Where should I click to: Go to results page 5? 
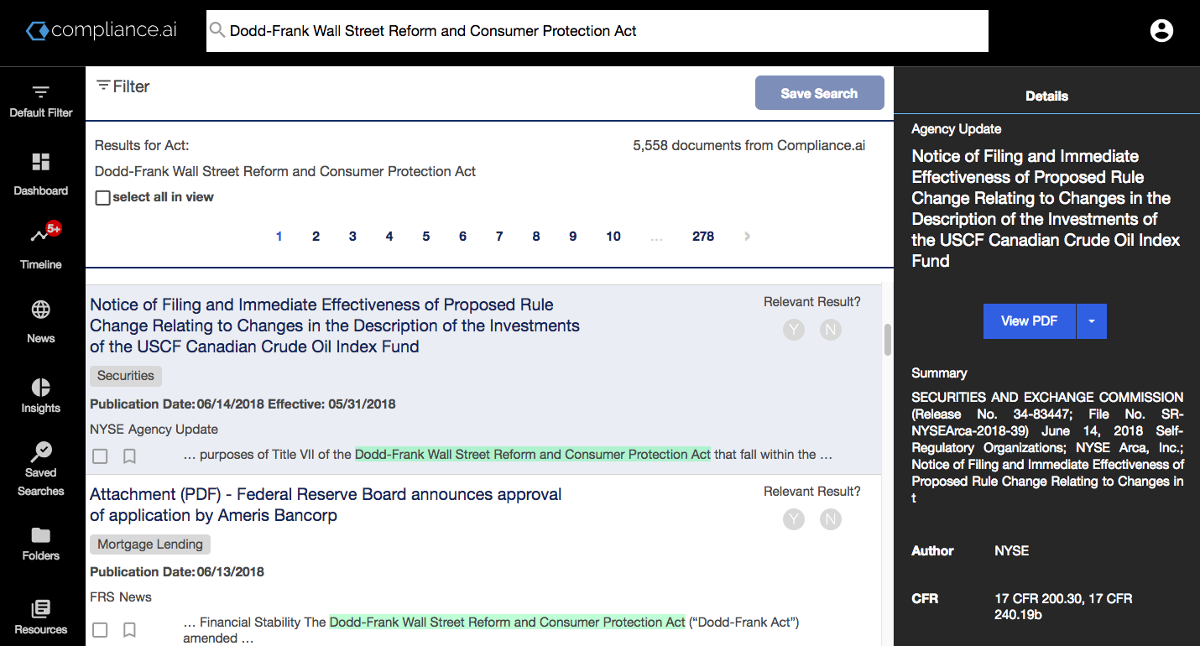(426, 236)
